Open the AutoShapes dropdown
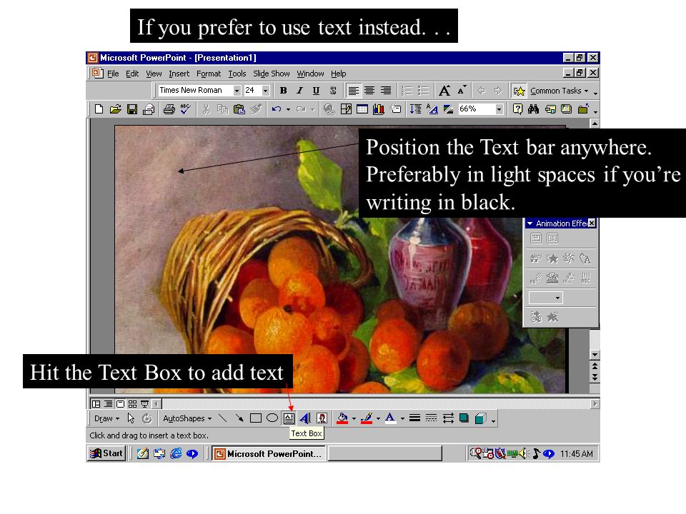Screen dimensions: 686x514 pos(187,418)
